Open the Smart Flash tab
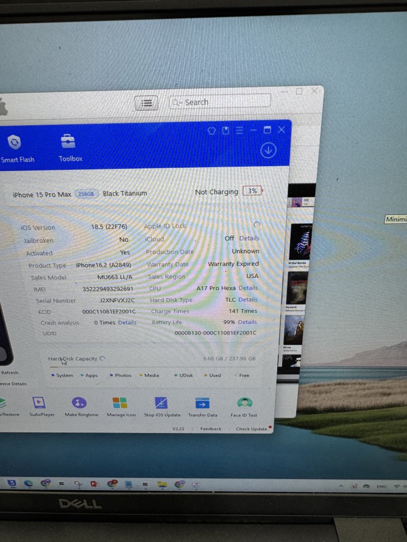The height and width of the screenshot is (542, 407). [x=16, y=149]
